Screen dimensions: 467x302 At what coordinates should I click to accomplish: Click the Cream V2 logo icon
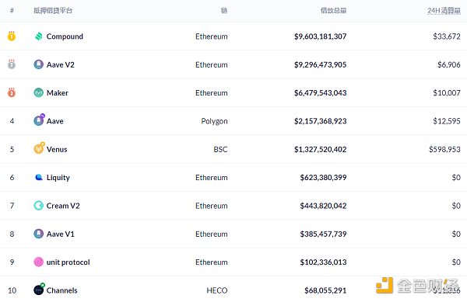(39, 206)
